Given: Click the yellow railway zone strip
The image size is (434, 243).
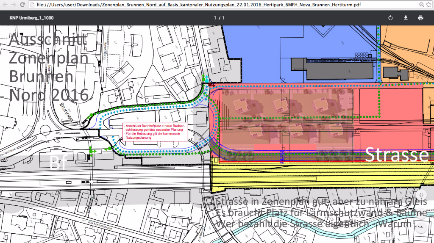Looking at the screenshot, I should (318, 178).
